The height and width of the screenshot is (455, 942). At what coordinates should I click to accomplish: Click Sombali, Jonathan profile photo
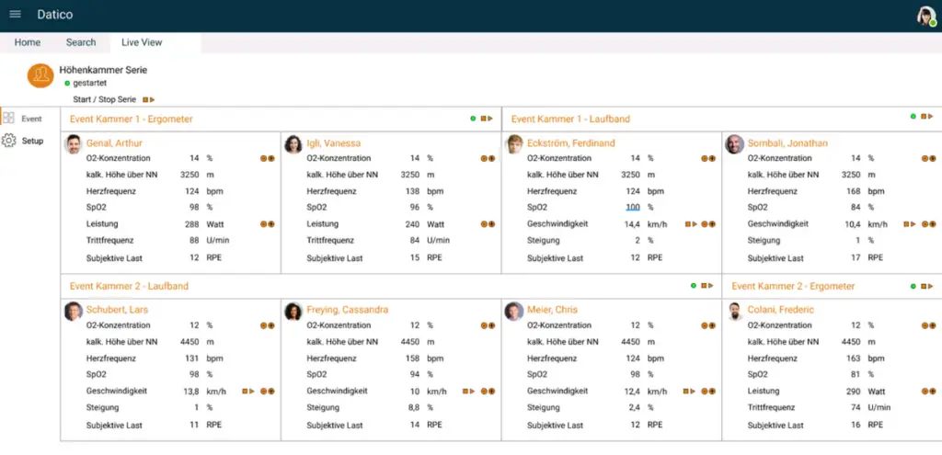coord(734,144)
